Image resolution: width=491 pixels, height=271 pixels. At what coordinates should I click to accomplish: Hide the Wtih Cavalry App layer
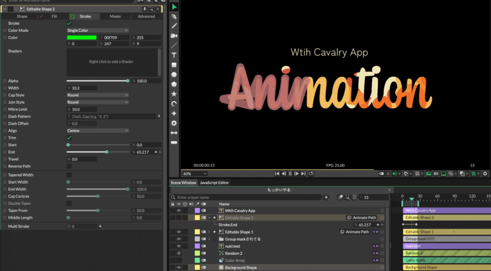pos(179,211)
